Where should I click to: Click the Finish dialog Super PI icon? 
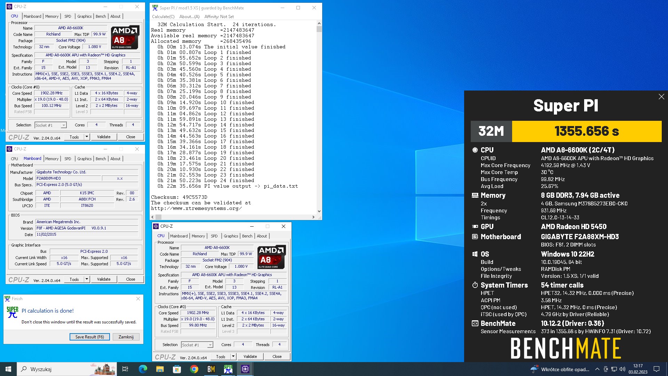13,312
